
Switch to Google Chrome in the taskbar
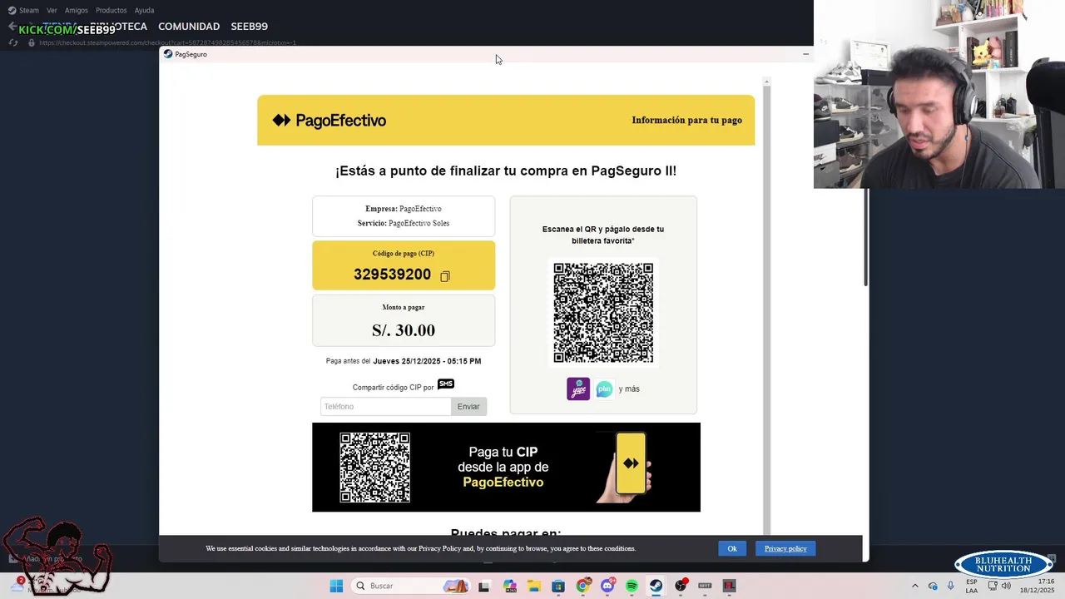tap(582, 586)
